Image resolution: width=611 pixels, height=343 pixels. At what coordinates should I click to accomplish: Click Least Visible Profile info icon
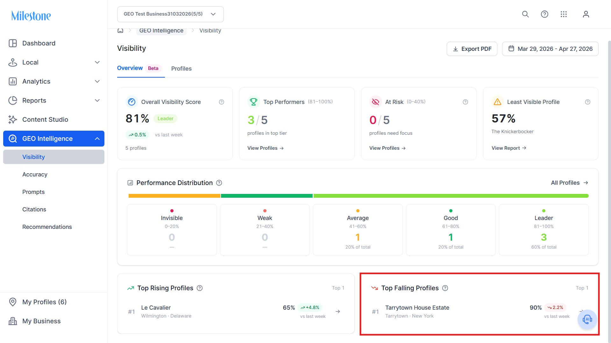click(x=588, y=102)
